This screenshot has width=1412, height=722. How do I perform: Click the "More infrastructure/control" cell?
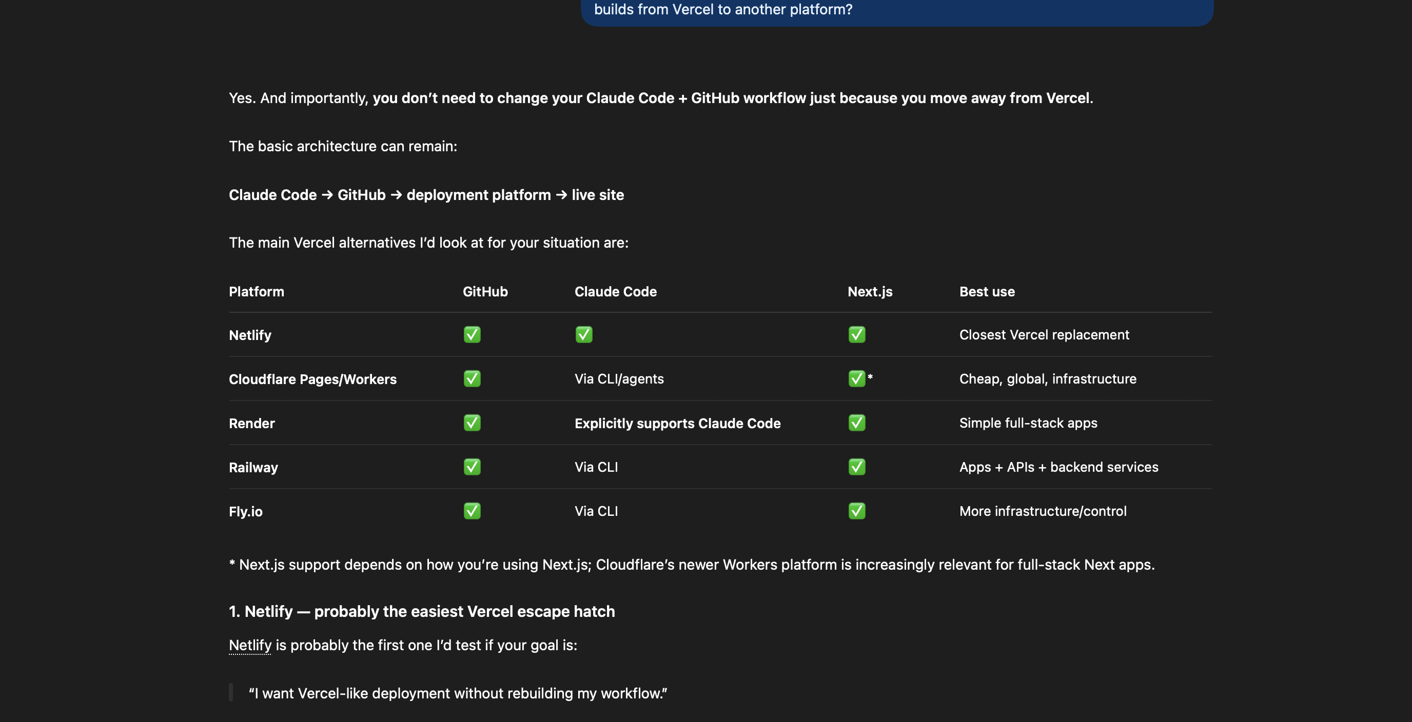click(1043, 511)
